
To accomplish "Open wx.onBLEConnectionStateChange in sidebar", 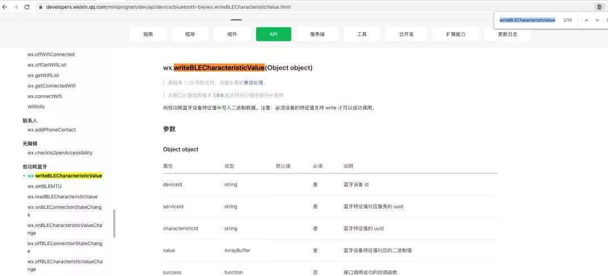I will tap(64, 211).
